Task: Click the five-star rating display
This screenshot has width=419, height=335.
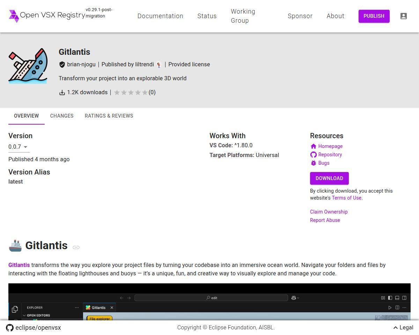Action: [x=131, y=92]
